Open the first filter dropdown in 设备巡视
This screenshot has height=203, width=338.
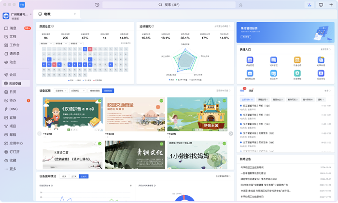click(x=61, y=90)
